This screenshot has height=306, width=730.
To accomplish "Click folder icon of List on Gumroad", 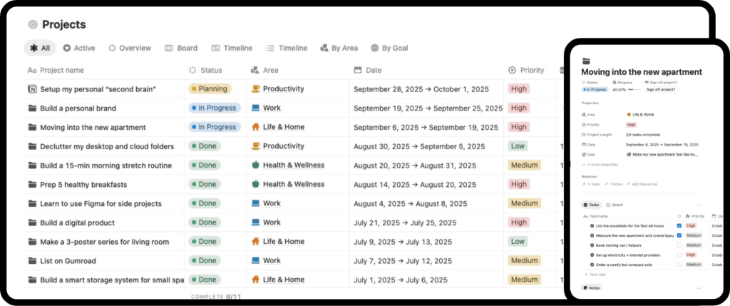I will tap(32, 261).
